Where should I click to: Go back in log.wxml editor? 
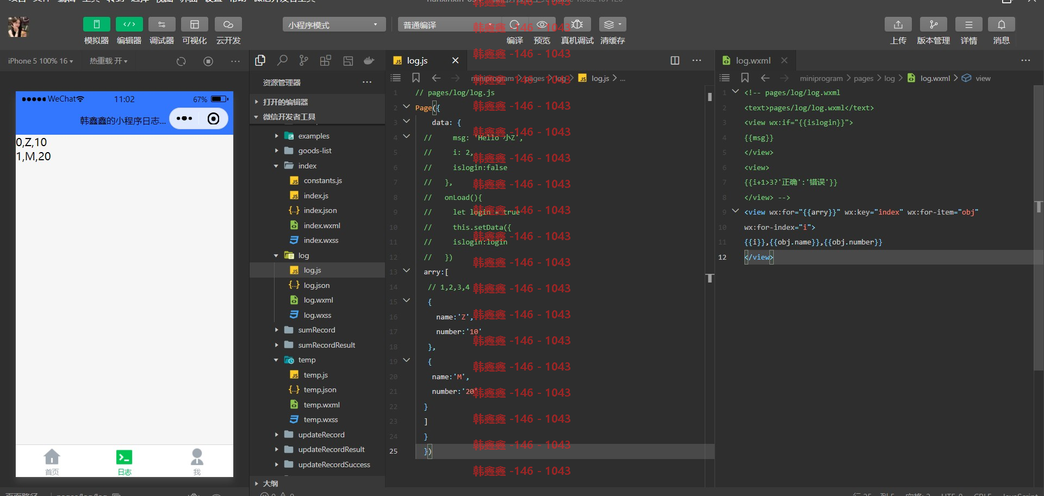tap(765, 78)
